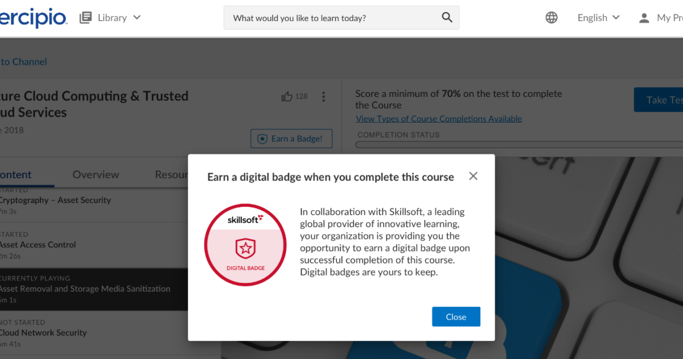Open the English language dropdown
683x359 pixels.
click(592, 17)
